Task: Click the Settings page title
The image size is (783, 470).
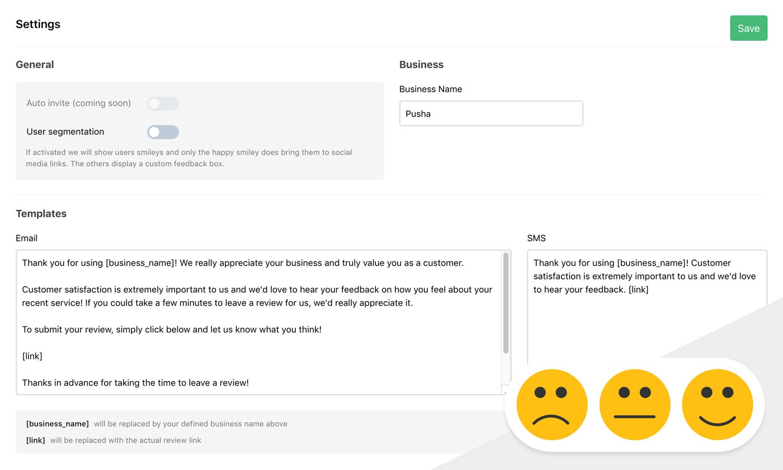Action: (x=38, y=24)
